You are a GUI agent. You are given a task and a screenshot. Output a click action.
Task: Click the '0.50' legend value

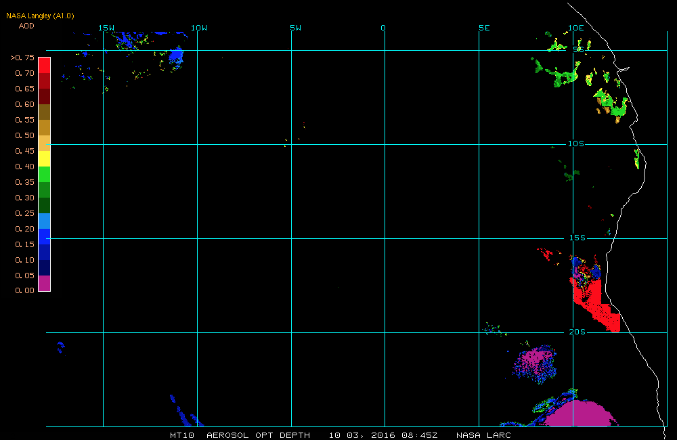point(24,135)
